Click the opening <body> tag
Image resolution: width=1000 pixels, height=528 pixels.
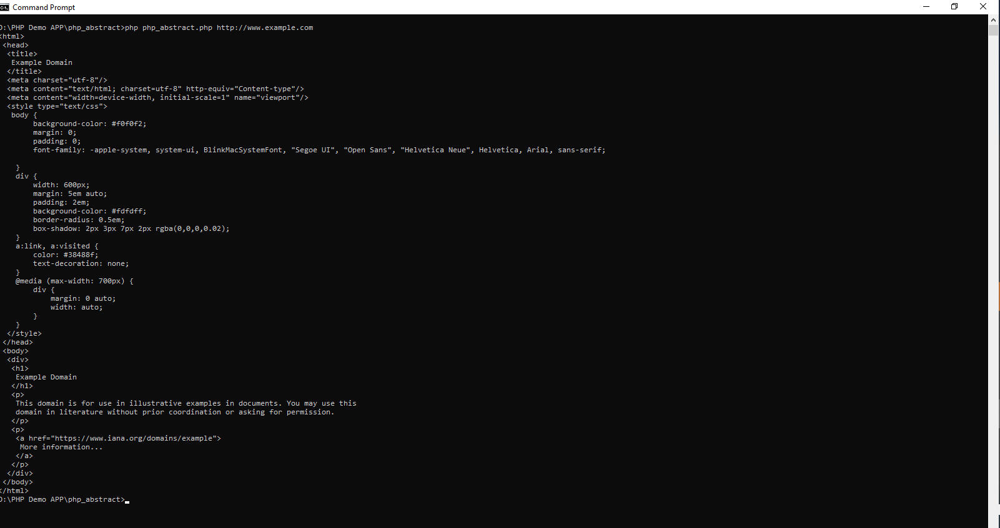[16, 351]
